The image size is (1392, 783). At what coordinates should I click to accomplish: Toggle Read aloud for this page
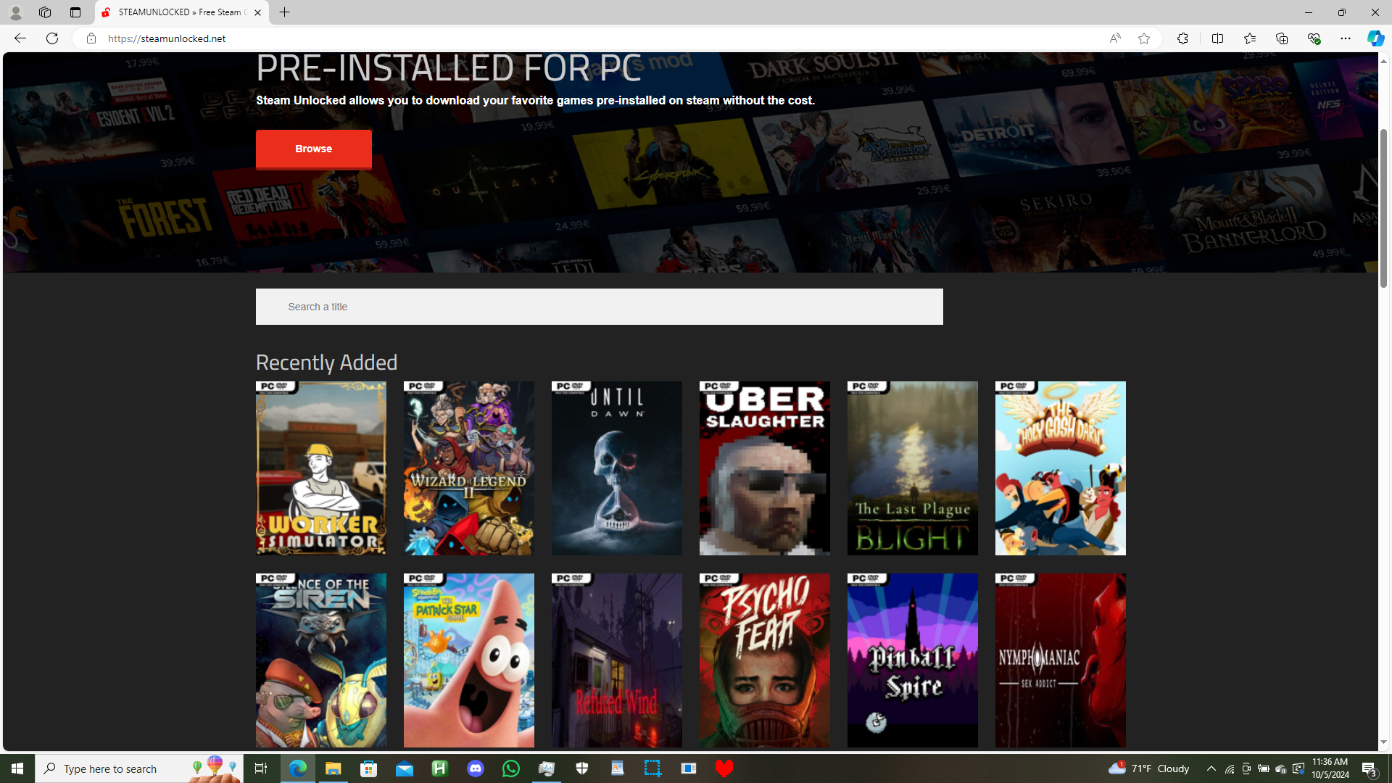1114,38
